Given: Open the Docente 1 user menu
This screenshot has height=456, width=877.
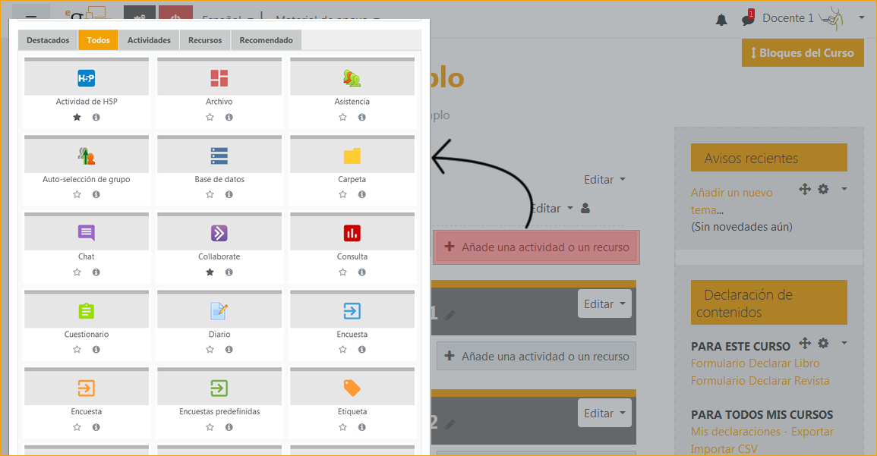Looking at the screenshot, I should 813,18.
